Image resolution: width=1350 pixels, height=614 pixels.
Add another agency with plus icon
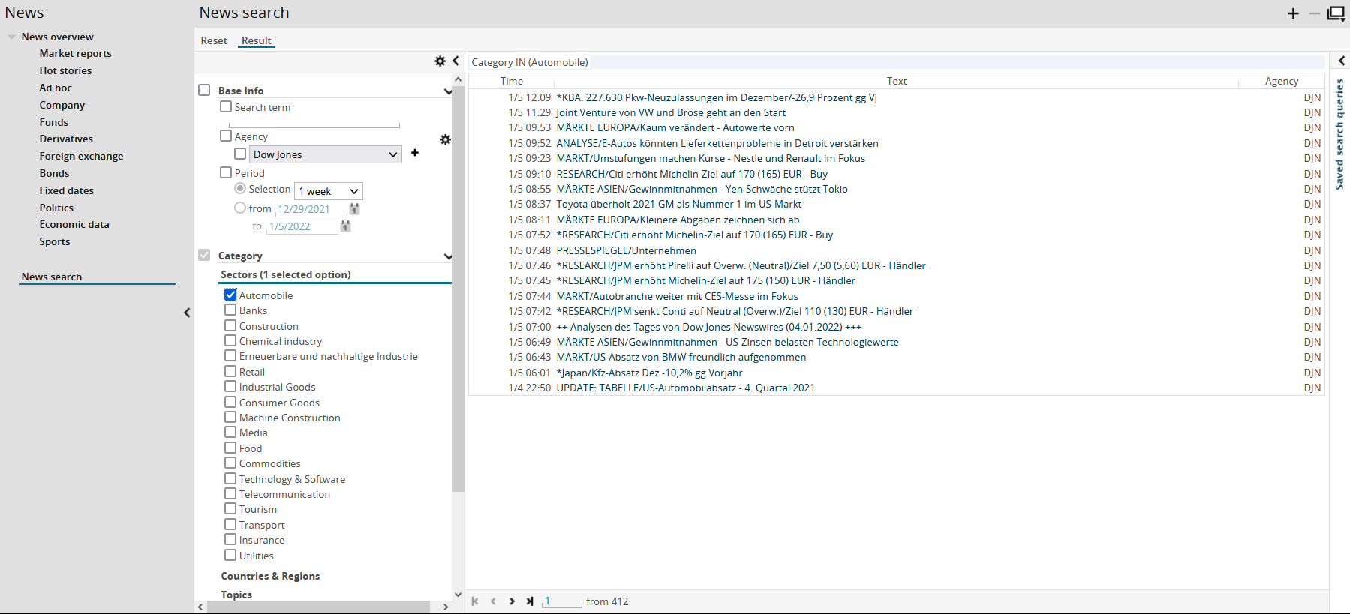(x=415, y=153)
